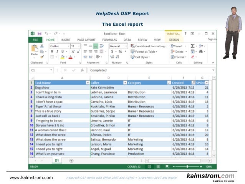This screenshot has height=184, width=245.
Task: Click Find & Select binoculars icon
Action: point(201,51)
